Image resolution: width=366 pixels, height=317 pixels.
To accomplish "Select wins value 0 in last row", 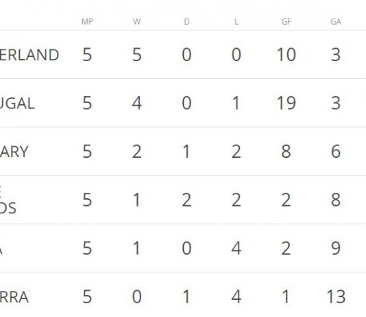I will click(137, 296).
